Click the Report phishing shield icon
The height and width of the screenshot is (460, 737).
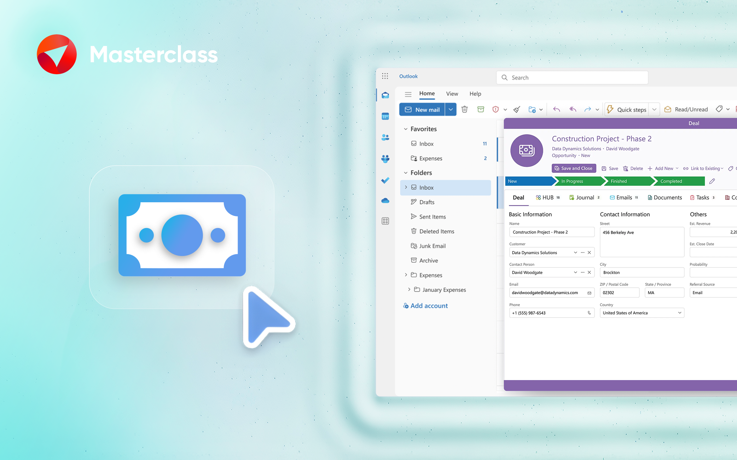click(495, 109)
